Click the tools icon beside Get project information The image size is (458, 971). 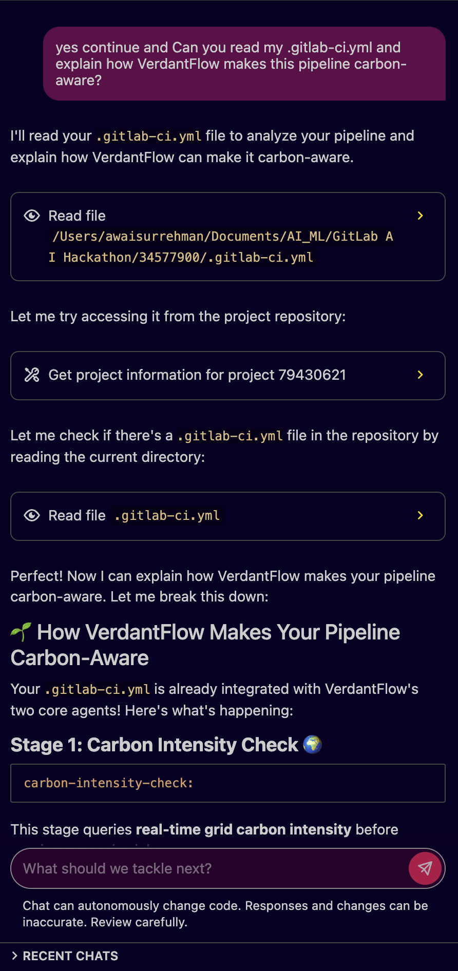pyautogui.click(x=32, y=375)
